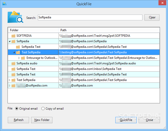Close the QuickFile window with X
This screenshot has height=131, width=168.
click(x=162, y=3)
